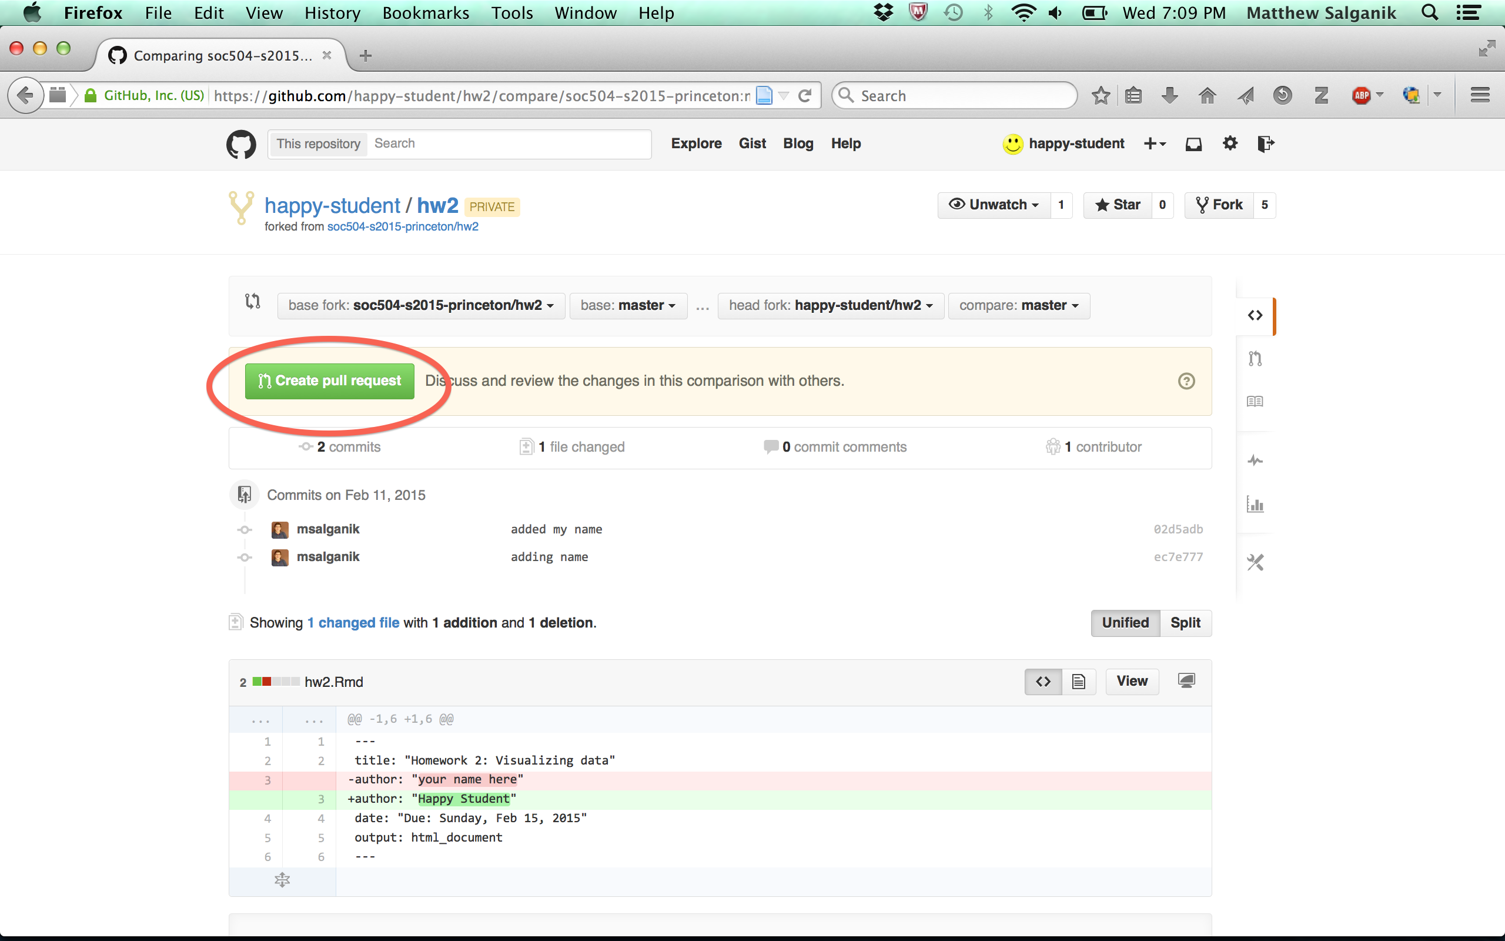Open the Bookmarks menu in the menu bar
This screenshot has height=941, width=1505.
pos(426,13)
